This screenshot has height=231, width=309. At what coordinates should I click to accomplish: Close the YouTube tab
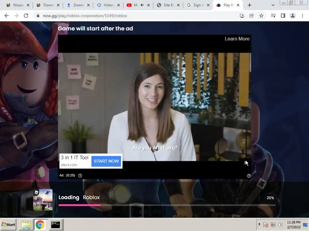(x=148, y=5)
